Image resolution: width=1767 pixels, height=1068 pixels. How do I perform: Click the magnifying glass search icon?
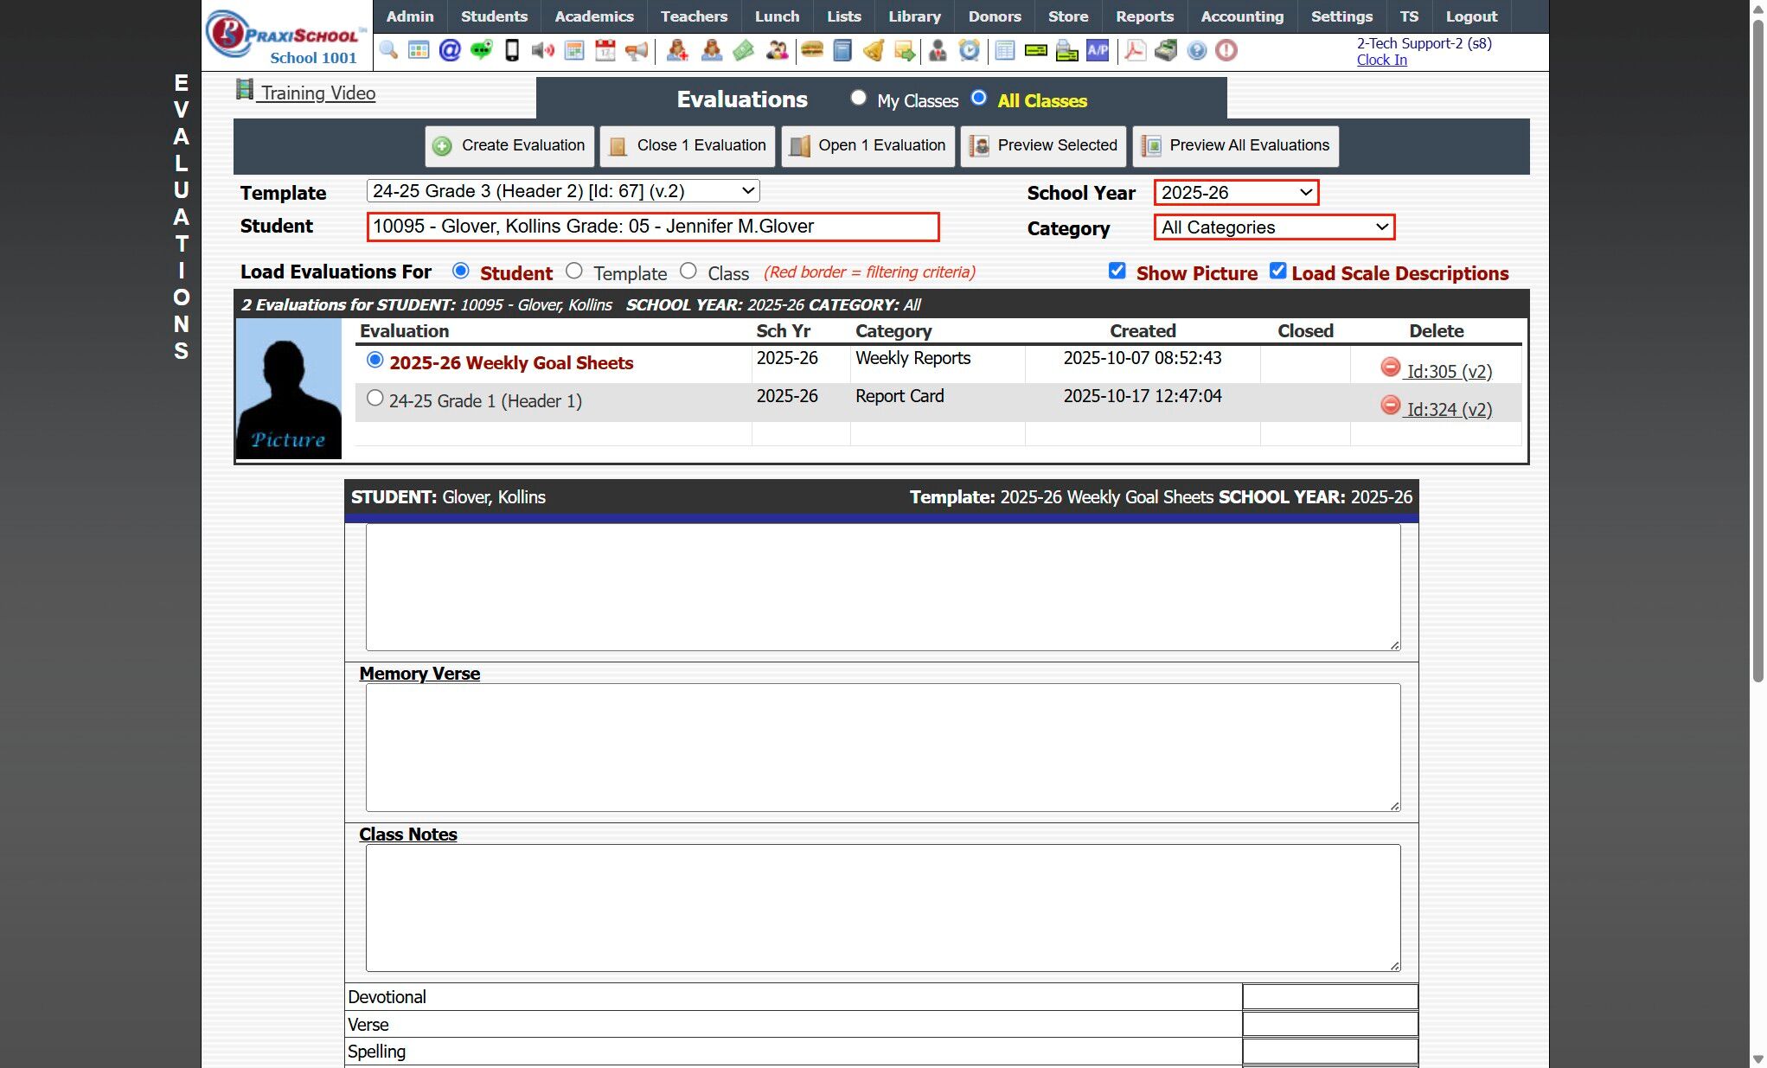[388, 50]
